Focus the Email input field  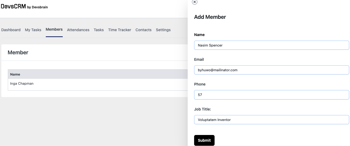tap(272, 70)
